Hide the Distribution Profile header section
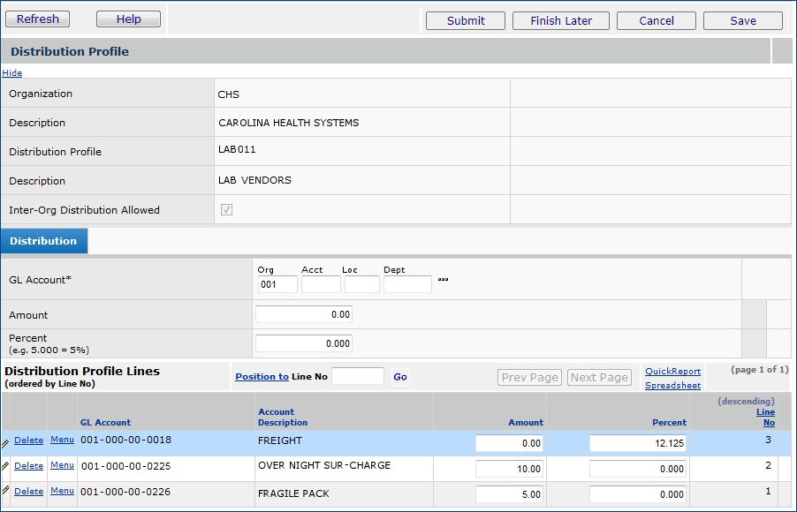 click(x=11, y=72)
